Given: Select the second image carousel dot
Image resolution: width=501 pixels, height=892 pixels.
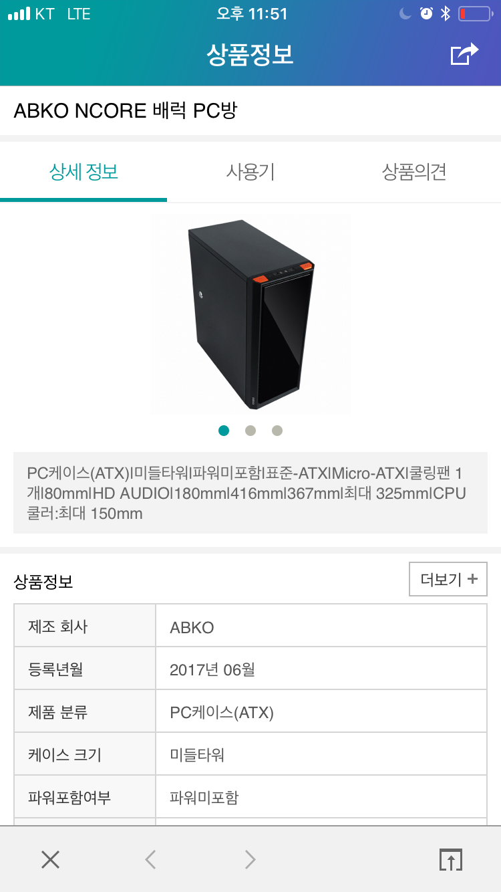Looking at the screenshot, I should click(x=251, y=431).
